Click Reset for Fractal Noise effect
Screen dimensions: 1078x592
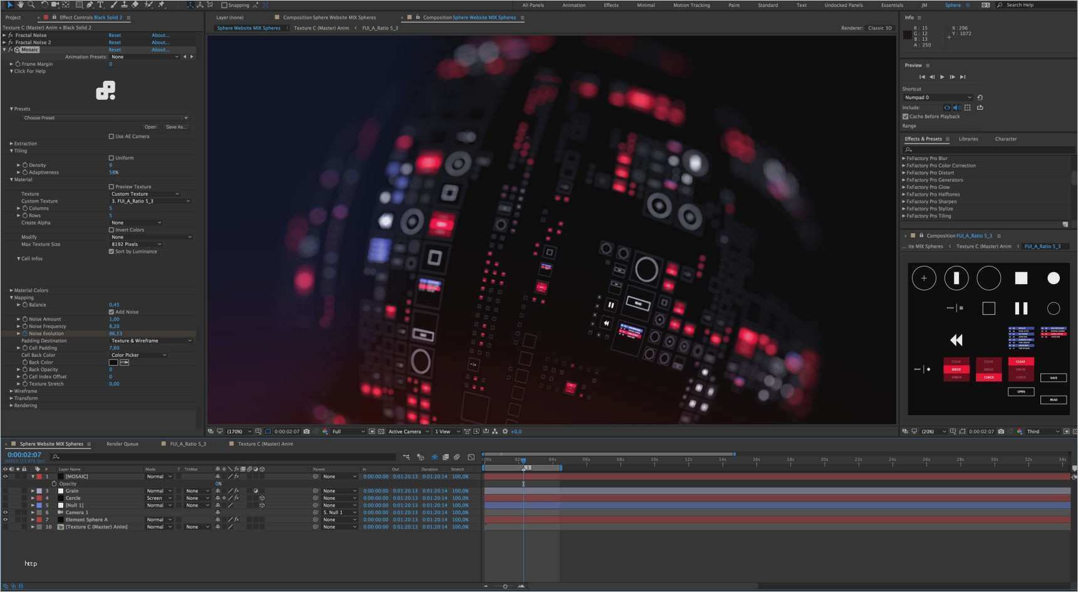tap(115, 35)
